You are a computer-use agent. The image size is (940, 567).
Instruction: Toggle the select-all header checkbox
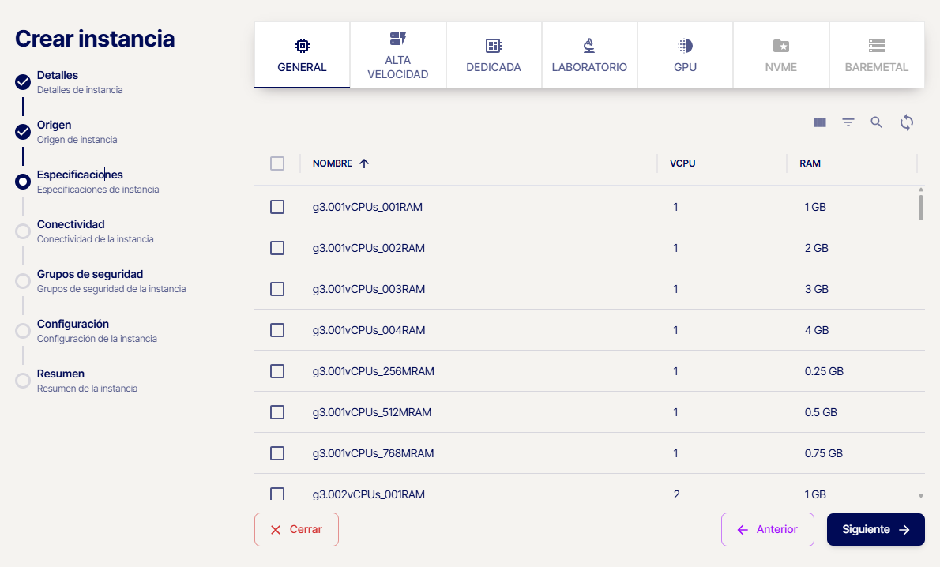coord(277,163)
